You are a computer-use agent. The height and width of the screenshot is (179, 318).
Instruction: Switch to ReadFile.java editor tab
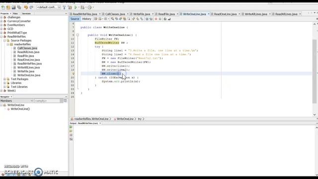166,14
